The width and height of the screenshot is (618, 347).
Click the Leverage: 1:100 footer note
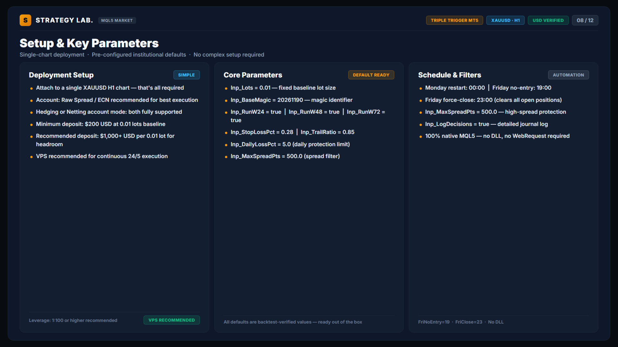tap(73, 320)
